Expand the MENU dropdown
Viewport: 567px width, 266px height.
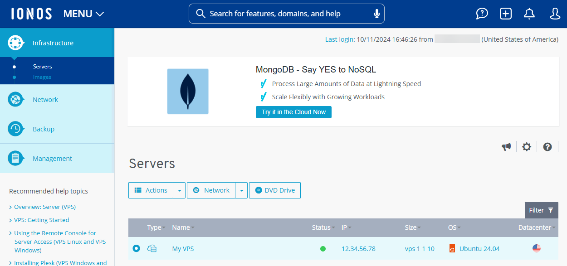pyautogui.click(x=83, y=14)
